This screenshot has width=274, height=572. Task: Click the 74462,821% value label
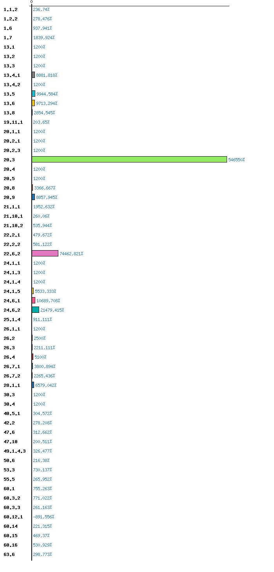coord(71,254)
